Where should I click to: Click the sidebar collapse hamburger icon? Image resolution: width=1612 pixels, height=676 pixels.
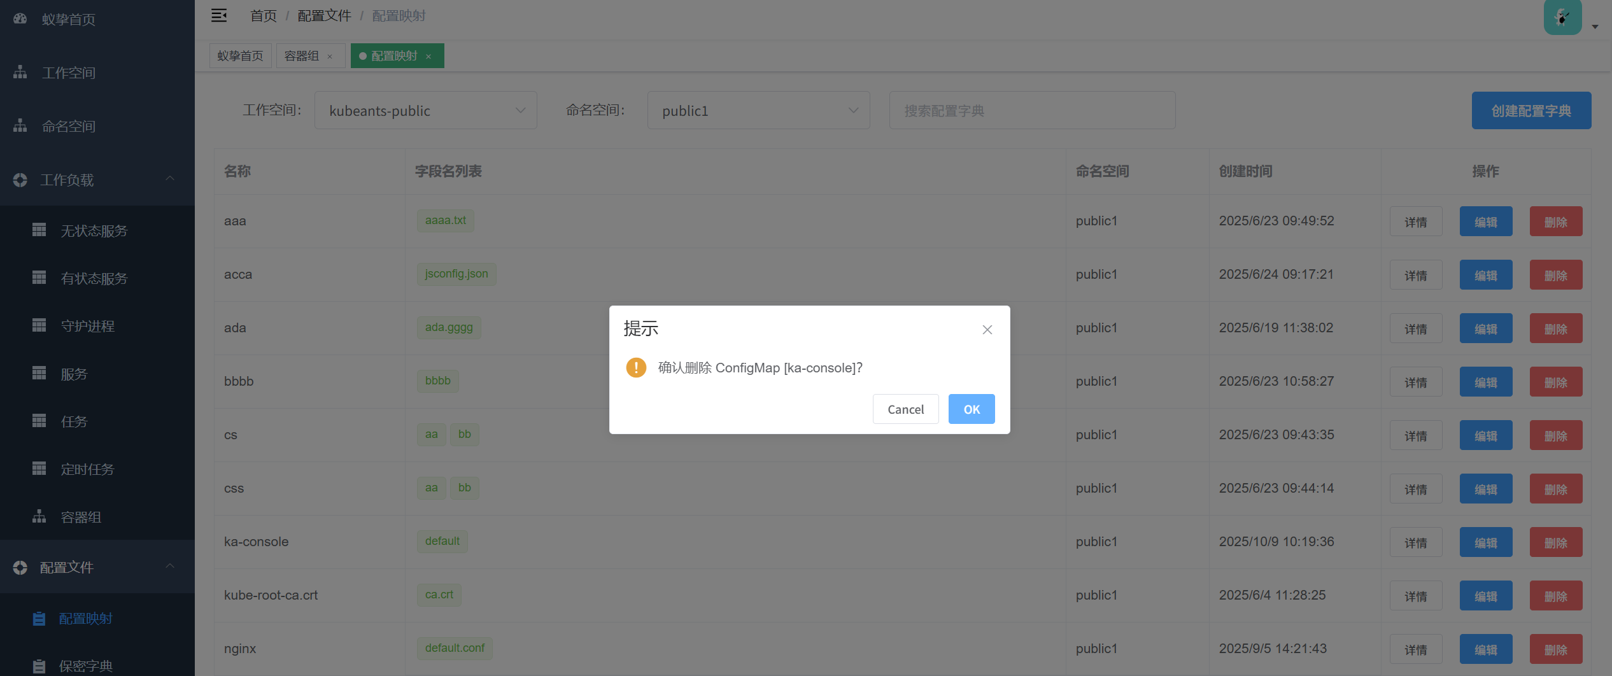(219, 16)
